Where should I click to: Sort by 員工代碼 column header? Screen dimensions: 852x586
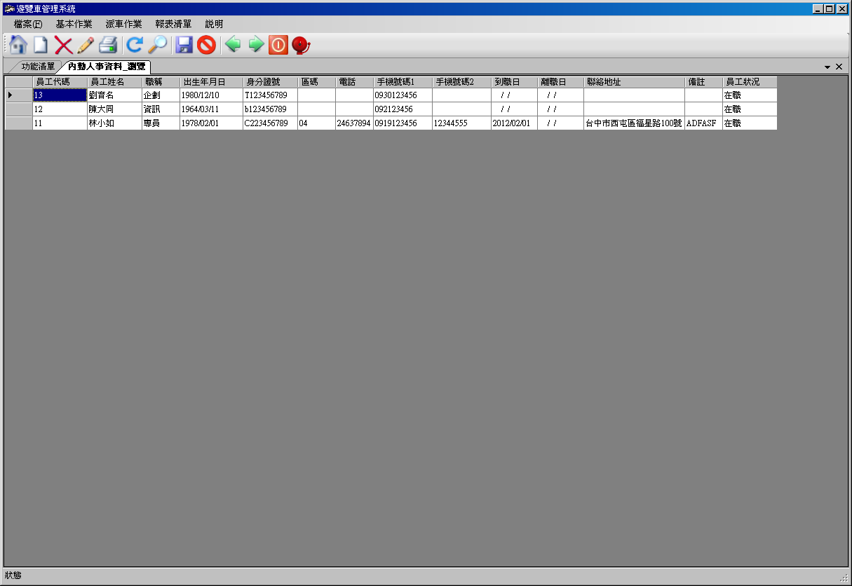60,82
